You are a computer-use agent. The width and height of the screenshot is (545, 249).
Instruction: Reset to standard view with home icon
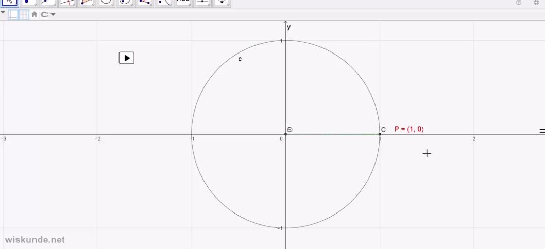[x=35, y=14]
